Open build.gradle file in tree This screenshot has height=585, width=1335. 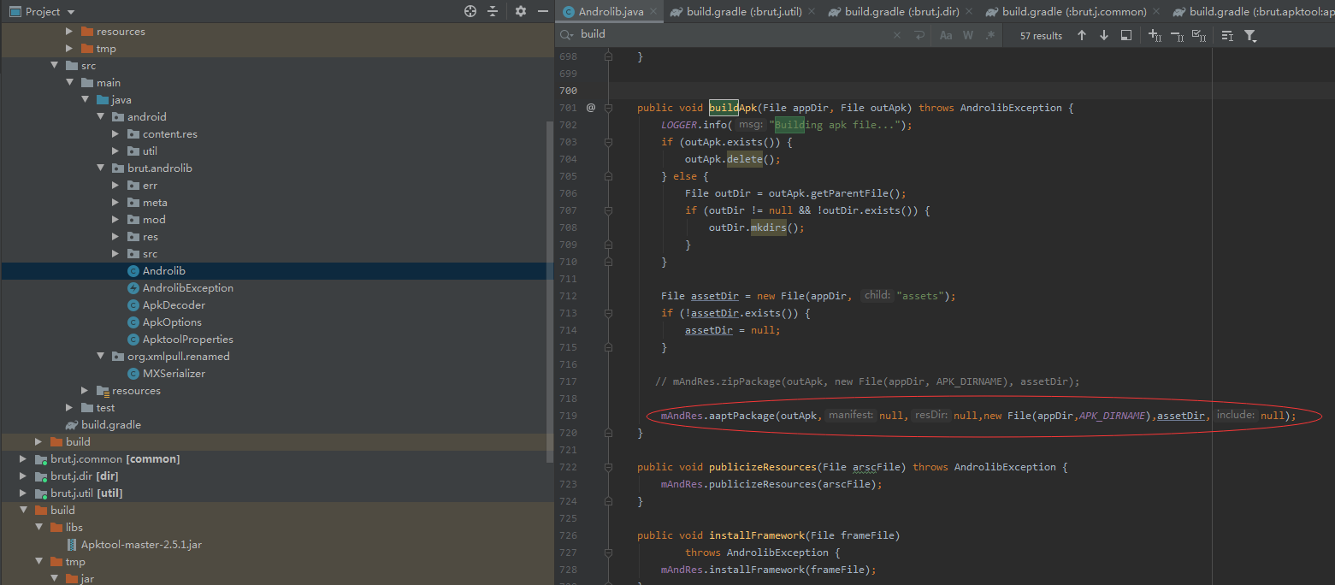click(x=103, y=425)
